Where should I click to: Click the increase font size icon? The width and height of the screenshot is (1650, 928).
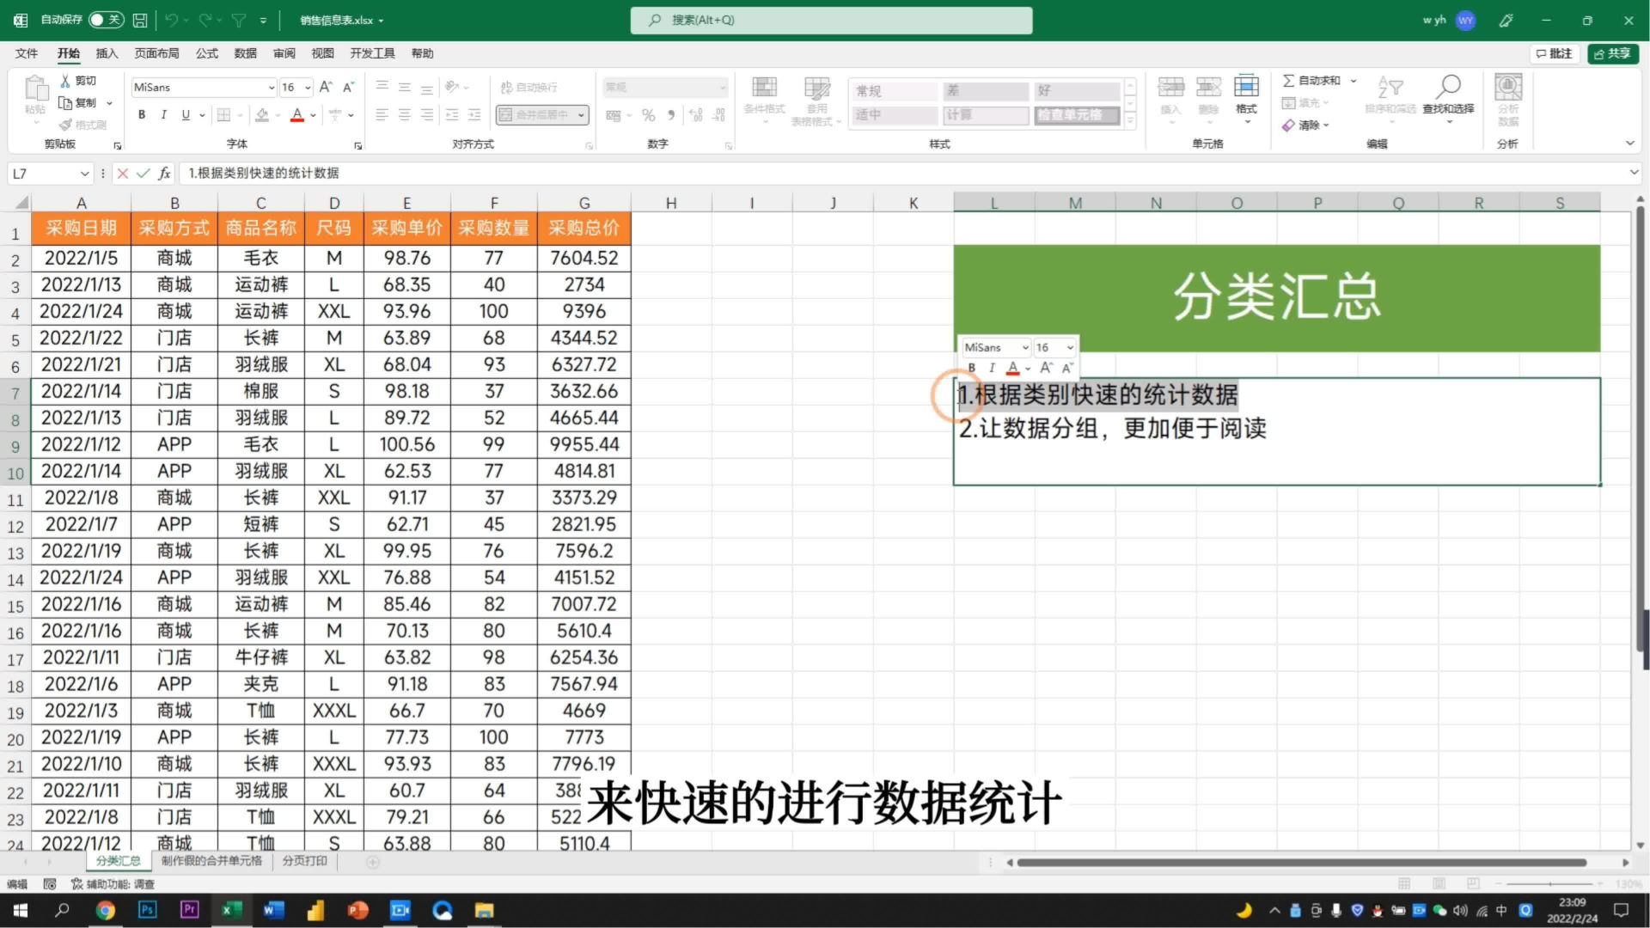[x=326, y=87]
